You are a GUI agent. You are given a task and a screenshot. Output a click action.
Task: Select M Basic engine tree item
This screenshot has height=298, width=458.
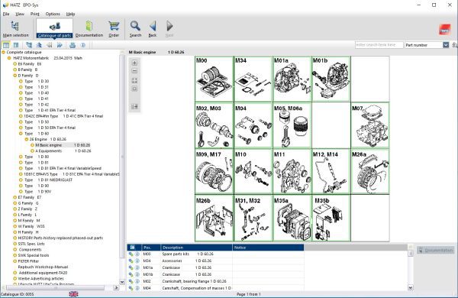tap(63, 145)
